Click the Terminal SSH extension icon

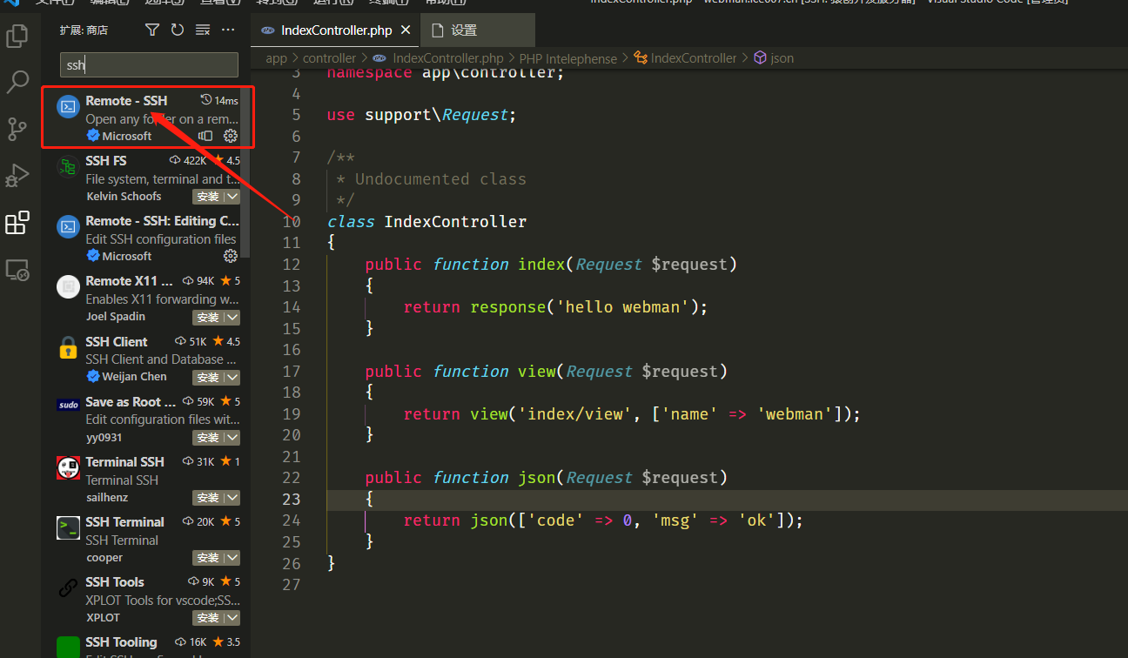68,468
